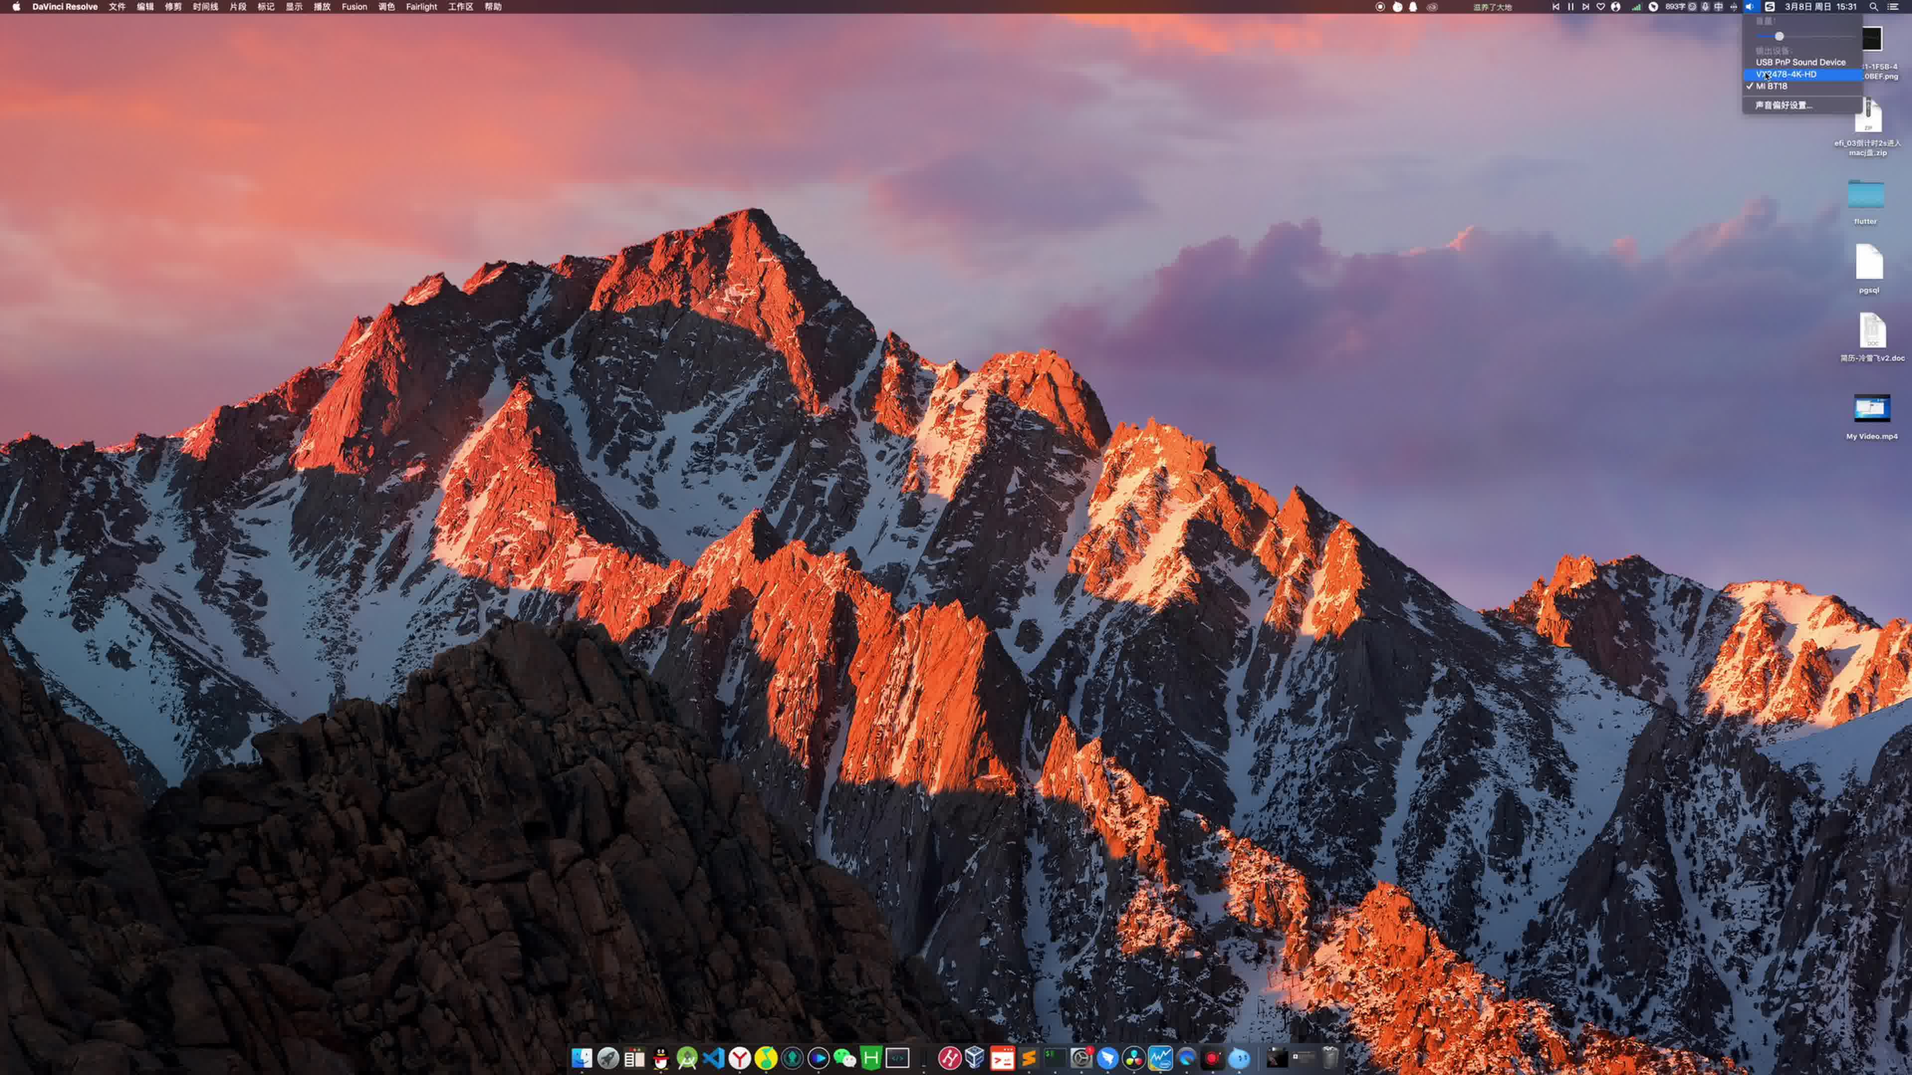Pause music from menu bar control
The height and width of the screenshot is (1075, 1912).
point(1570,6)
